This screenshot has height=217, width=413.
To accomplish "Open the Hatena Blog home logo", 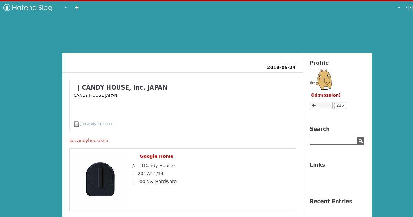I will click(x=28, y=8).
